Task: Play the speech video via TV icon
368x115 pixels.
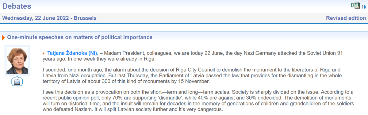Action: click(17, 82)
